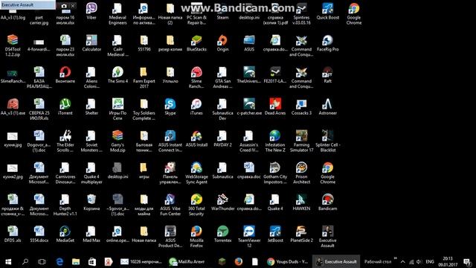Open File Explorer on the taskbar
Screen dimensions: 476x268
click(x=76, y=261)
